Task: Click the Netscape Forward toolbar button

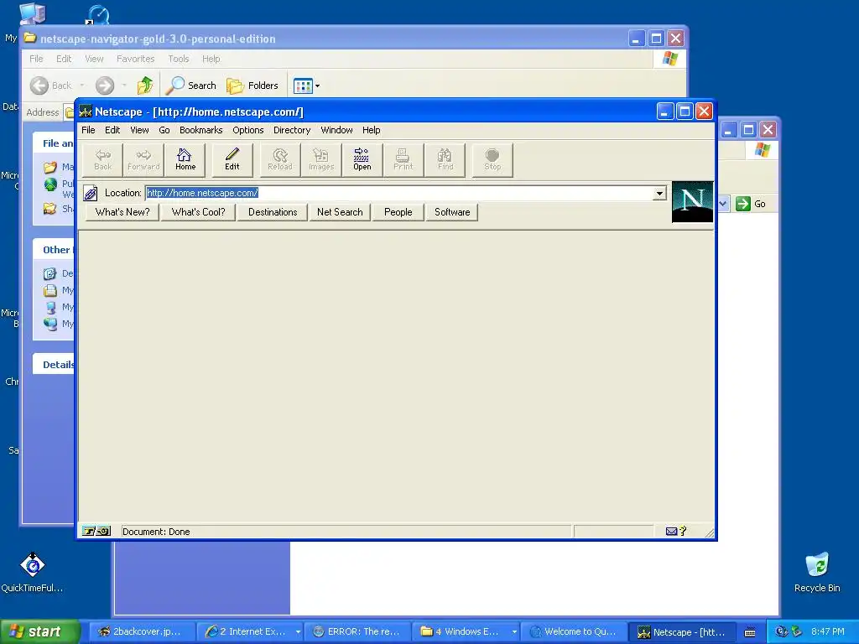Action: [143, 160]
